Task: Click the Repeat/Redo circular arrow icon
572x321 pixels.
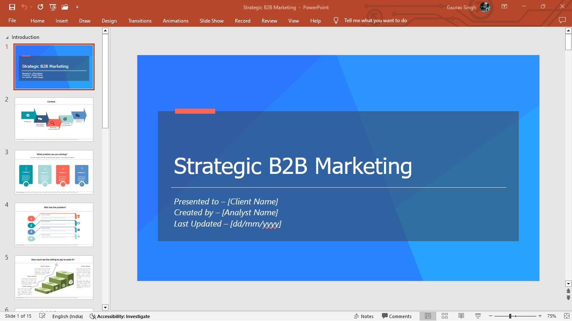Action: click(40, 7)
